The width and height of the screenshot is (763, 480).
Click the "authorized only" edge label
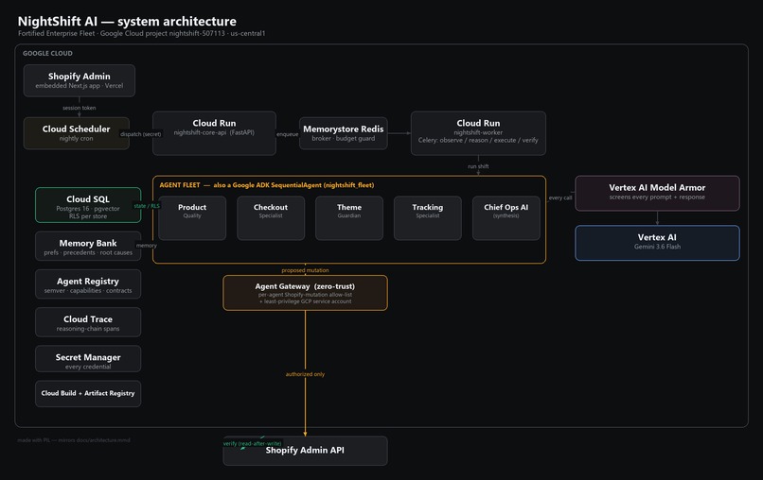(305, 374)
